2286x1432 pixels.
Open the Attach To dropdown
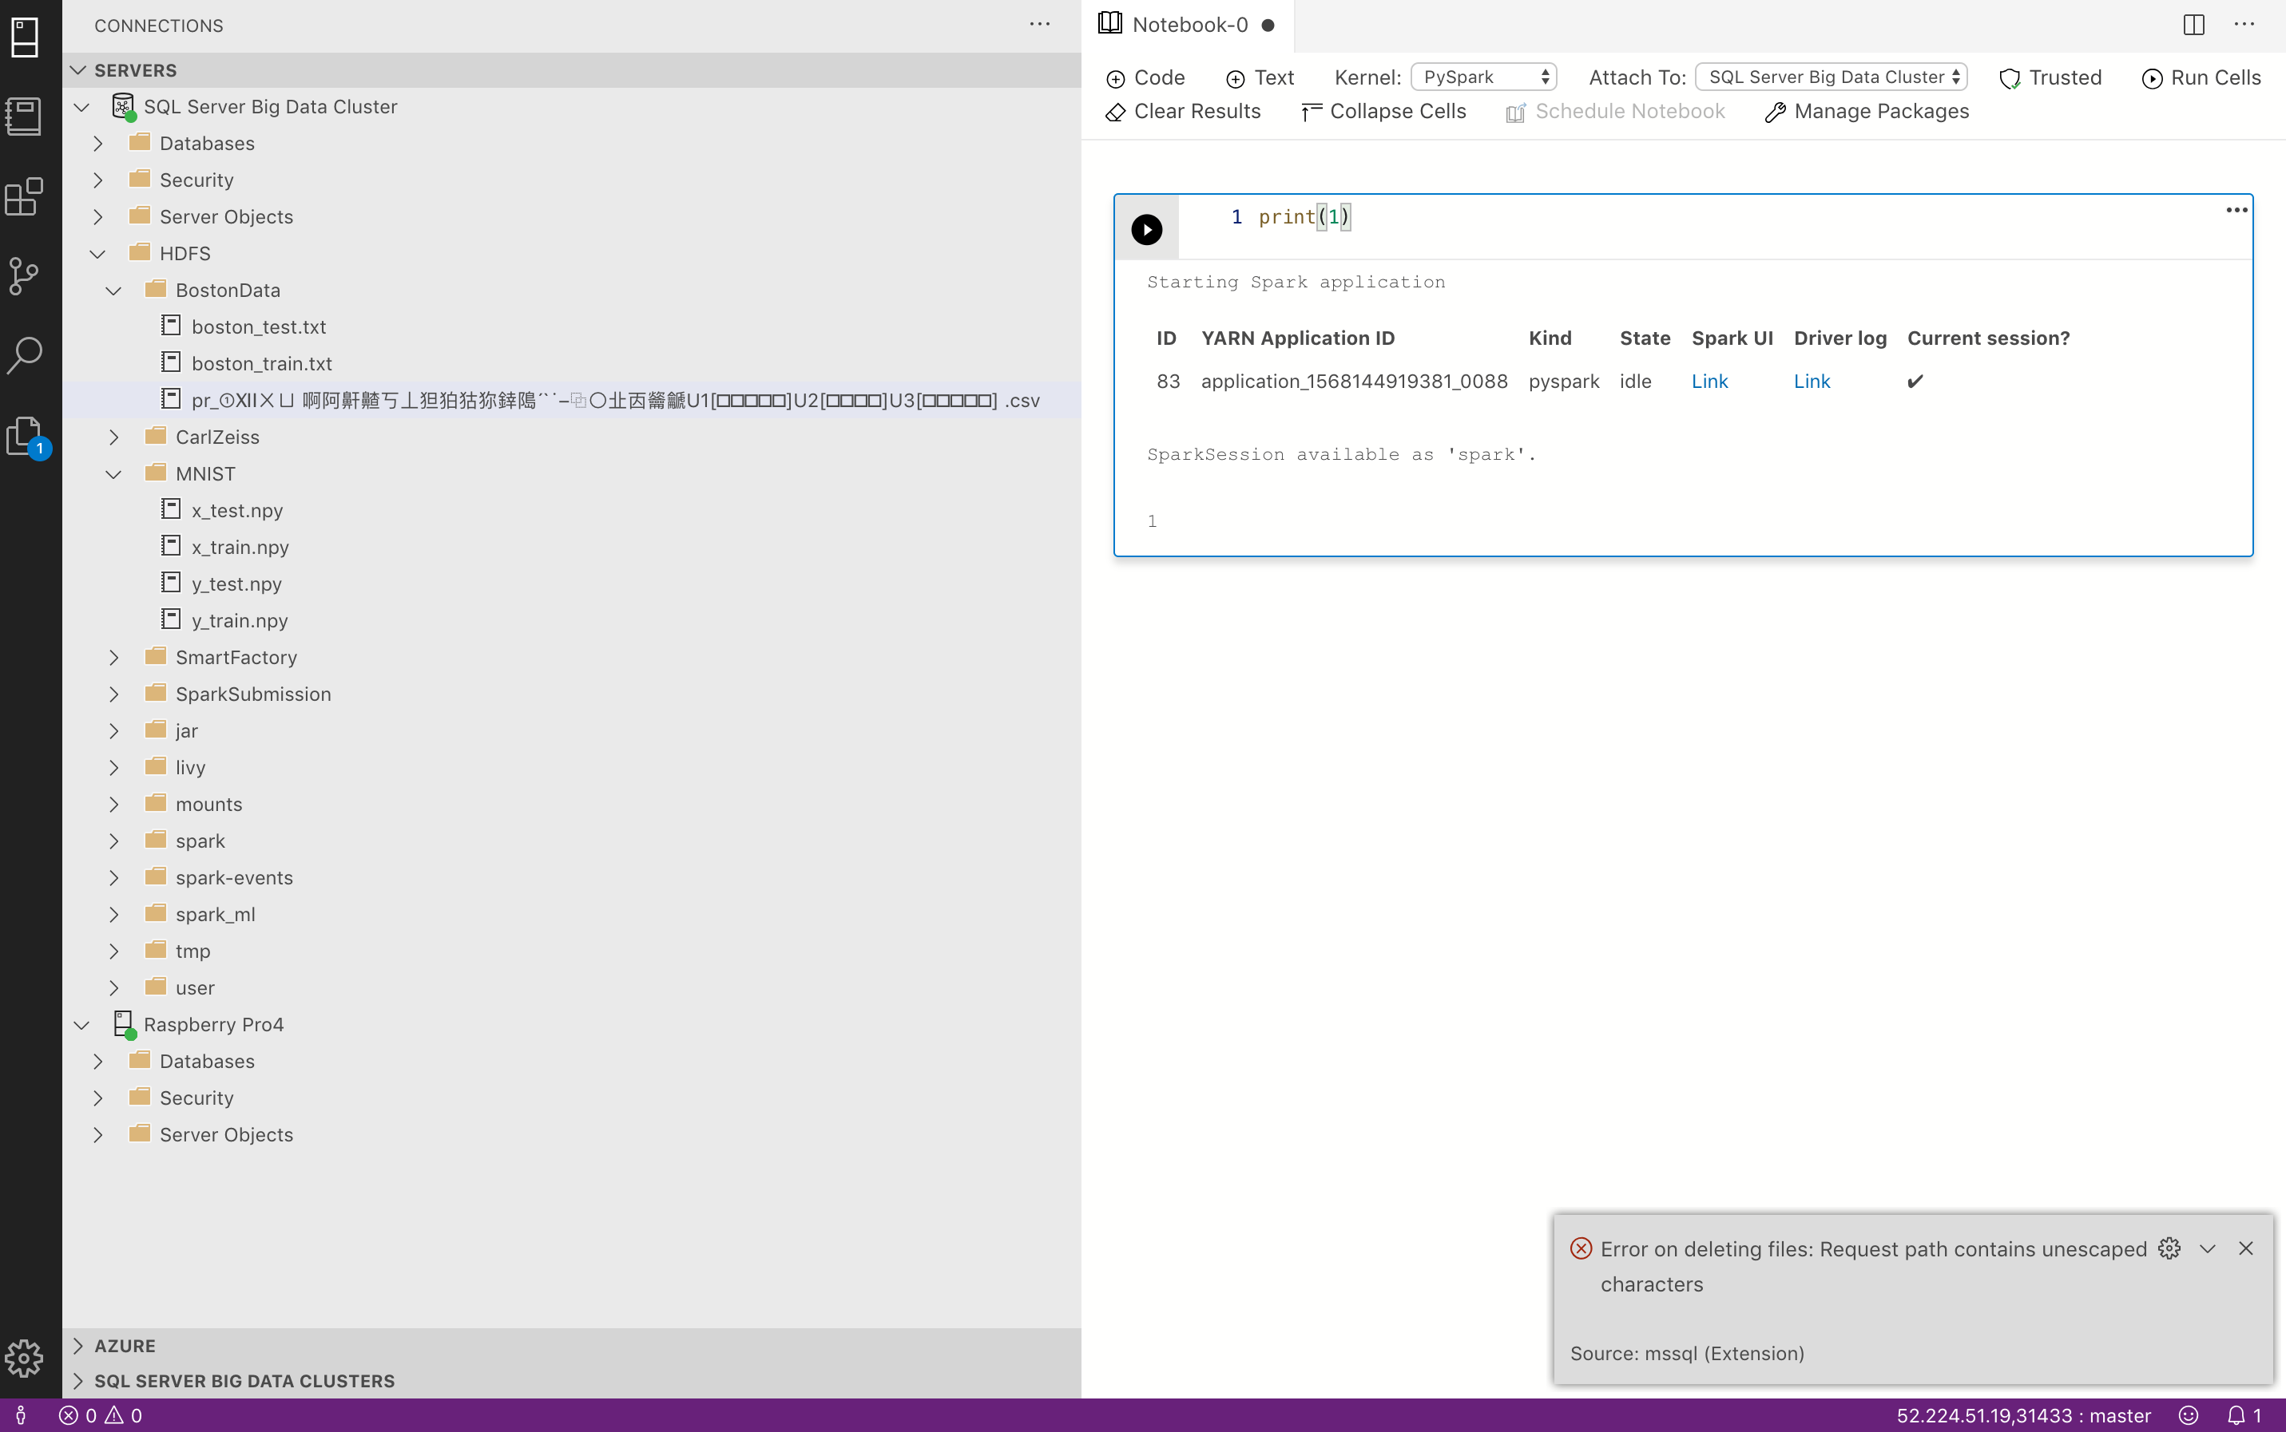tap(1830, 77)
